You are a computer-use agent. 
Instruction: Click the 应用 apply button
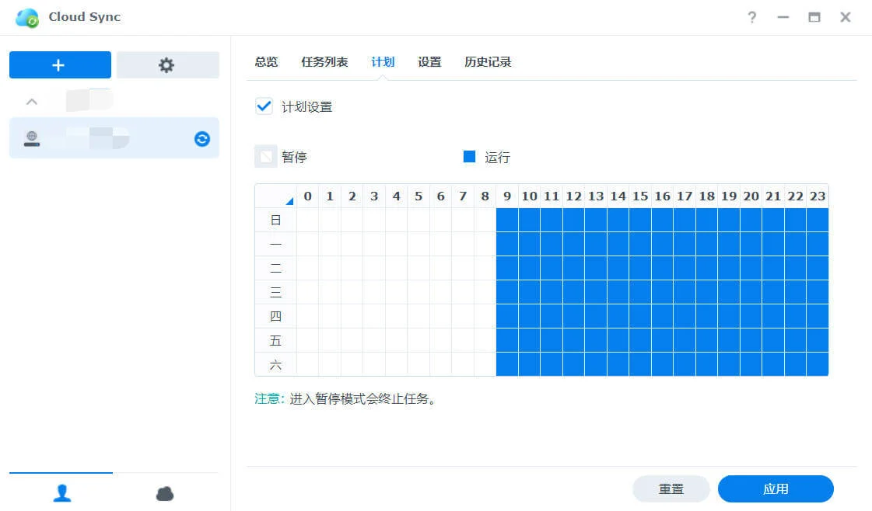click(x=775, y=488)
